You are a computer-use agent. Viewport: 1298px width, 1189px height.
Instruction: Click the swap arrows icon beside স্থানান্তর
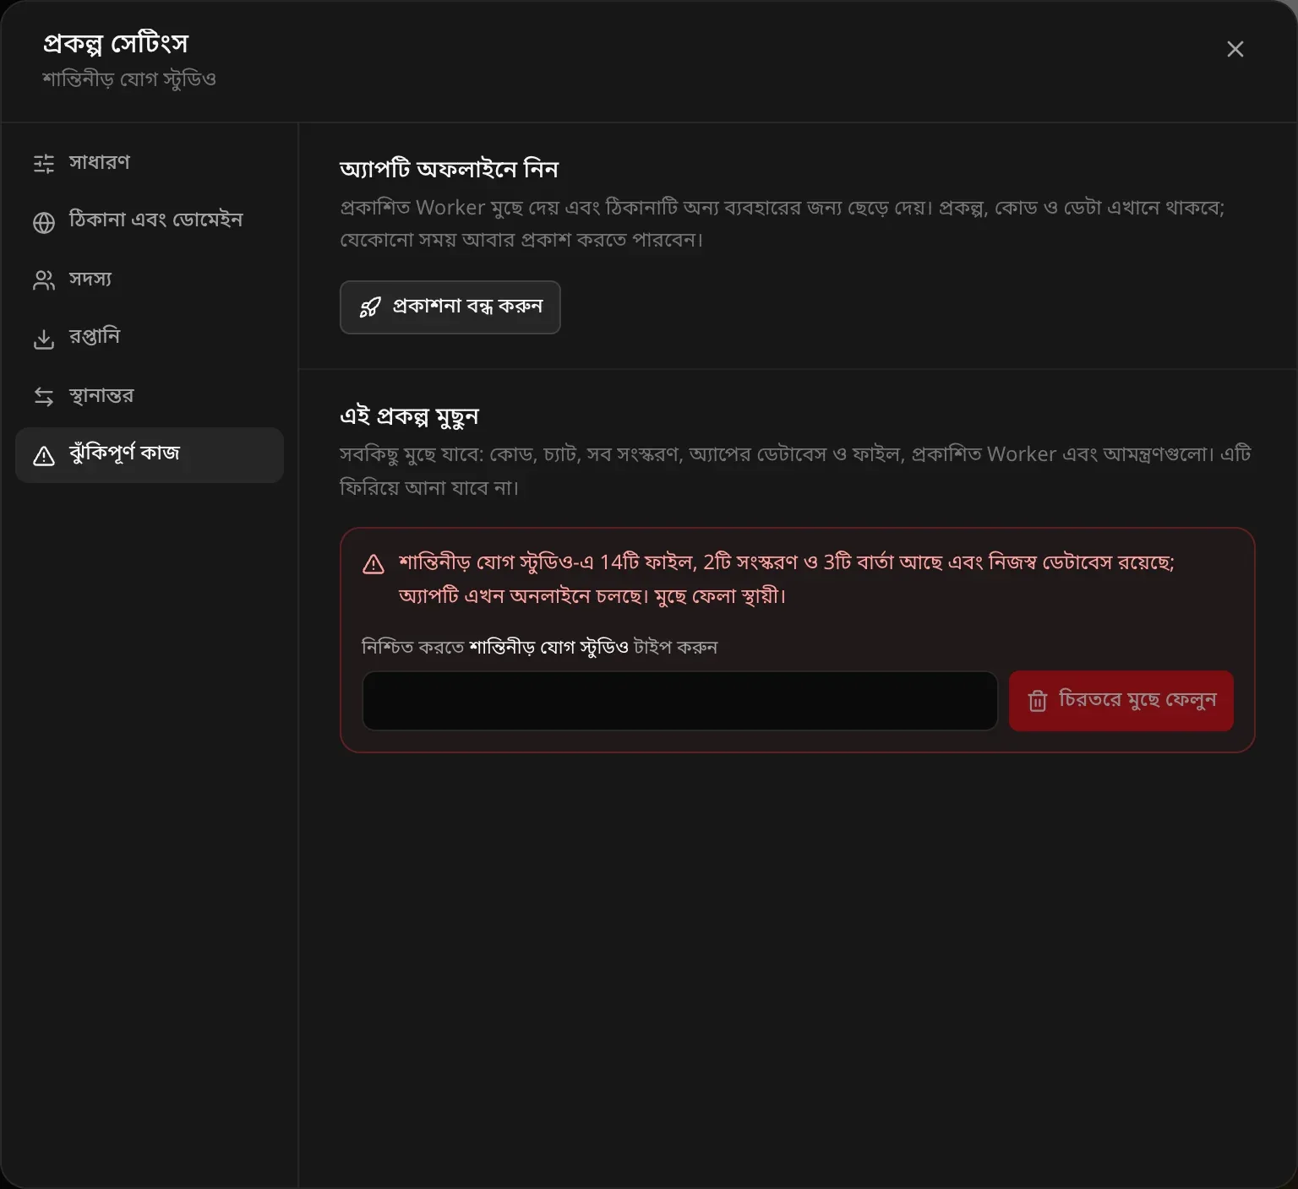tap(44, 397)
